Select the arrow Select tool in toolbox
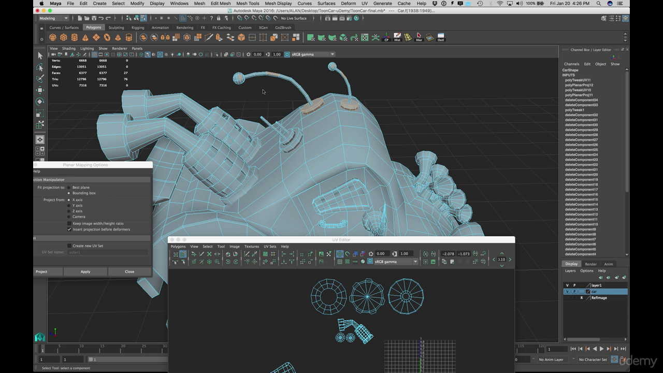 [x=40, y=55]
